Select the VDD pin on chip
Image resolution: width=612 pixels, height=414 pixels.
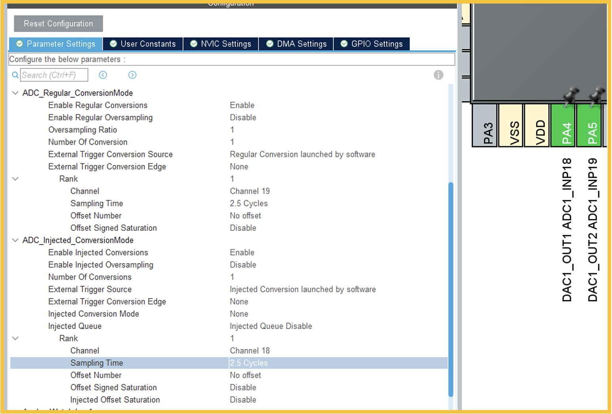tap(537, 125)
